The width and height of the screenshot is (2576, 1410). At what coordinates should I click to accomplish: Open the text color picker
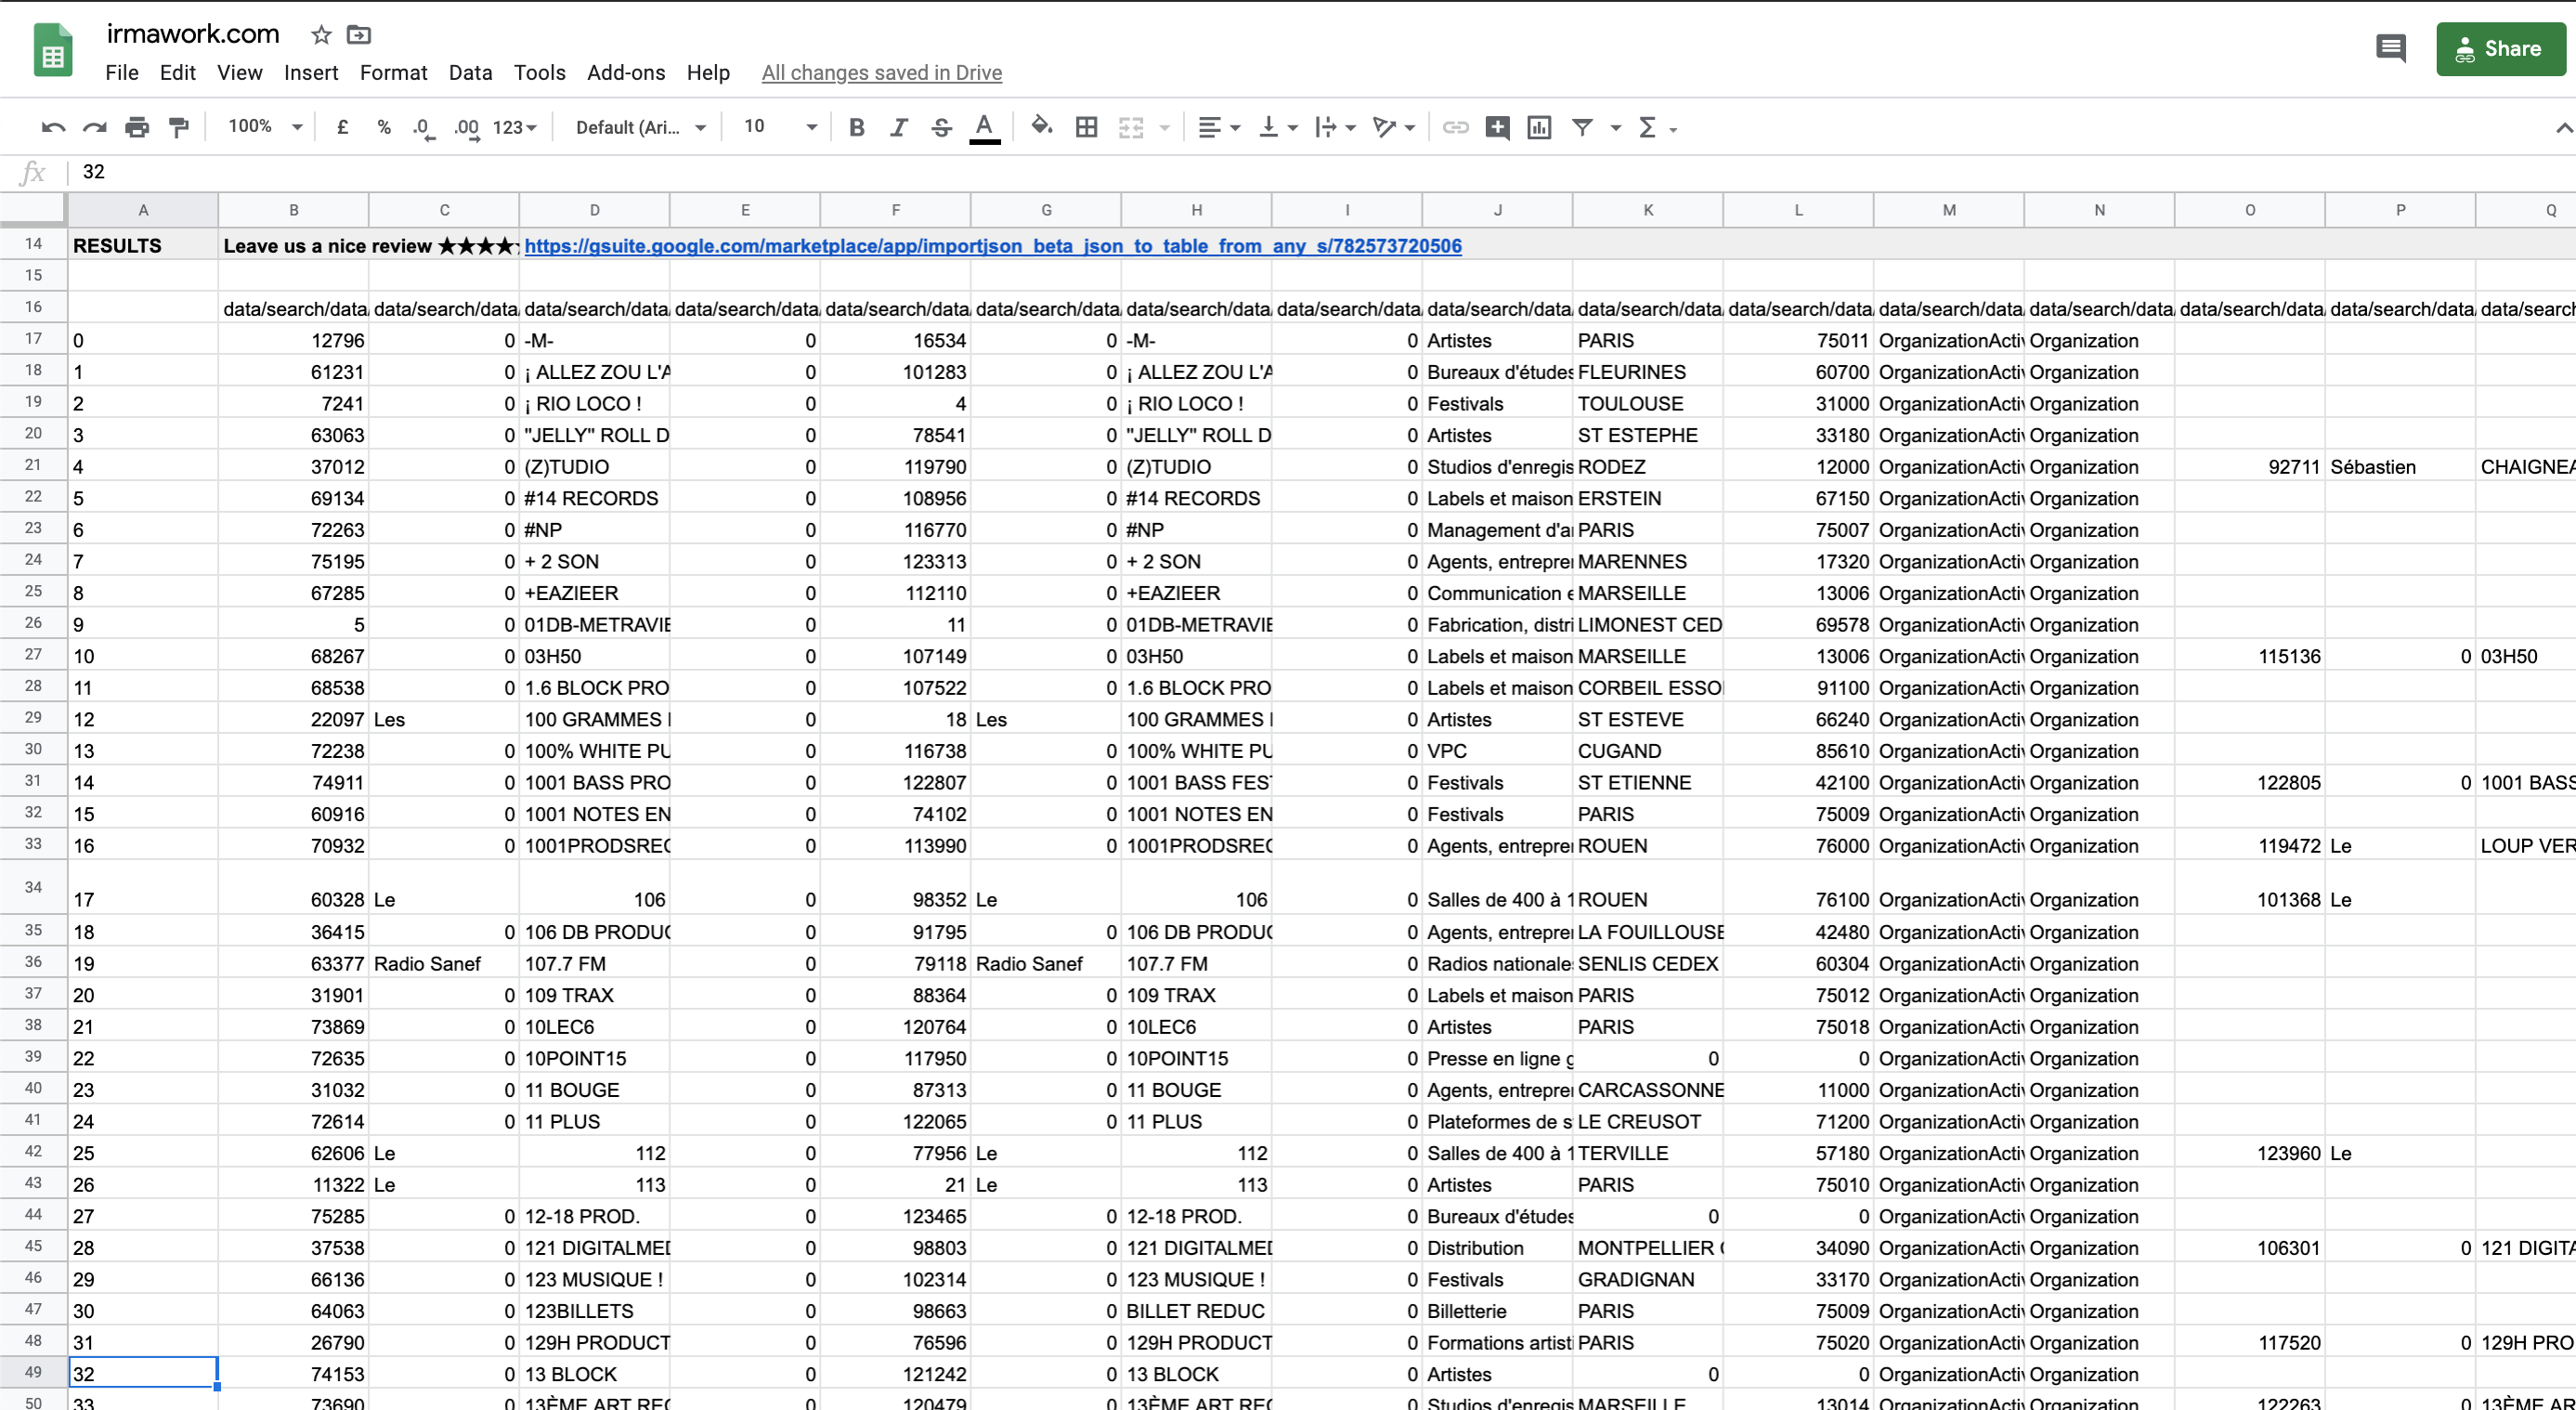984,127
